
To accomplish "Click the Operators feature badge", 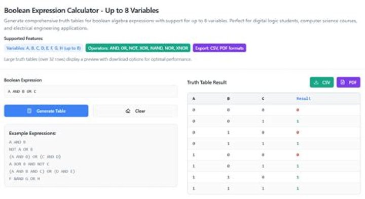I will (x=138, y=48).
